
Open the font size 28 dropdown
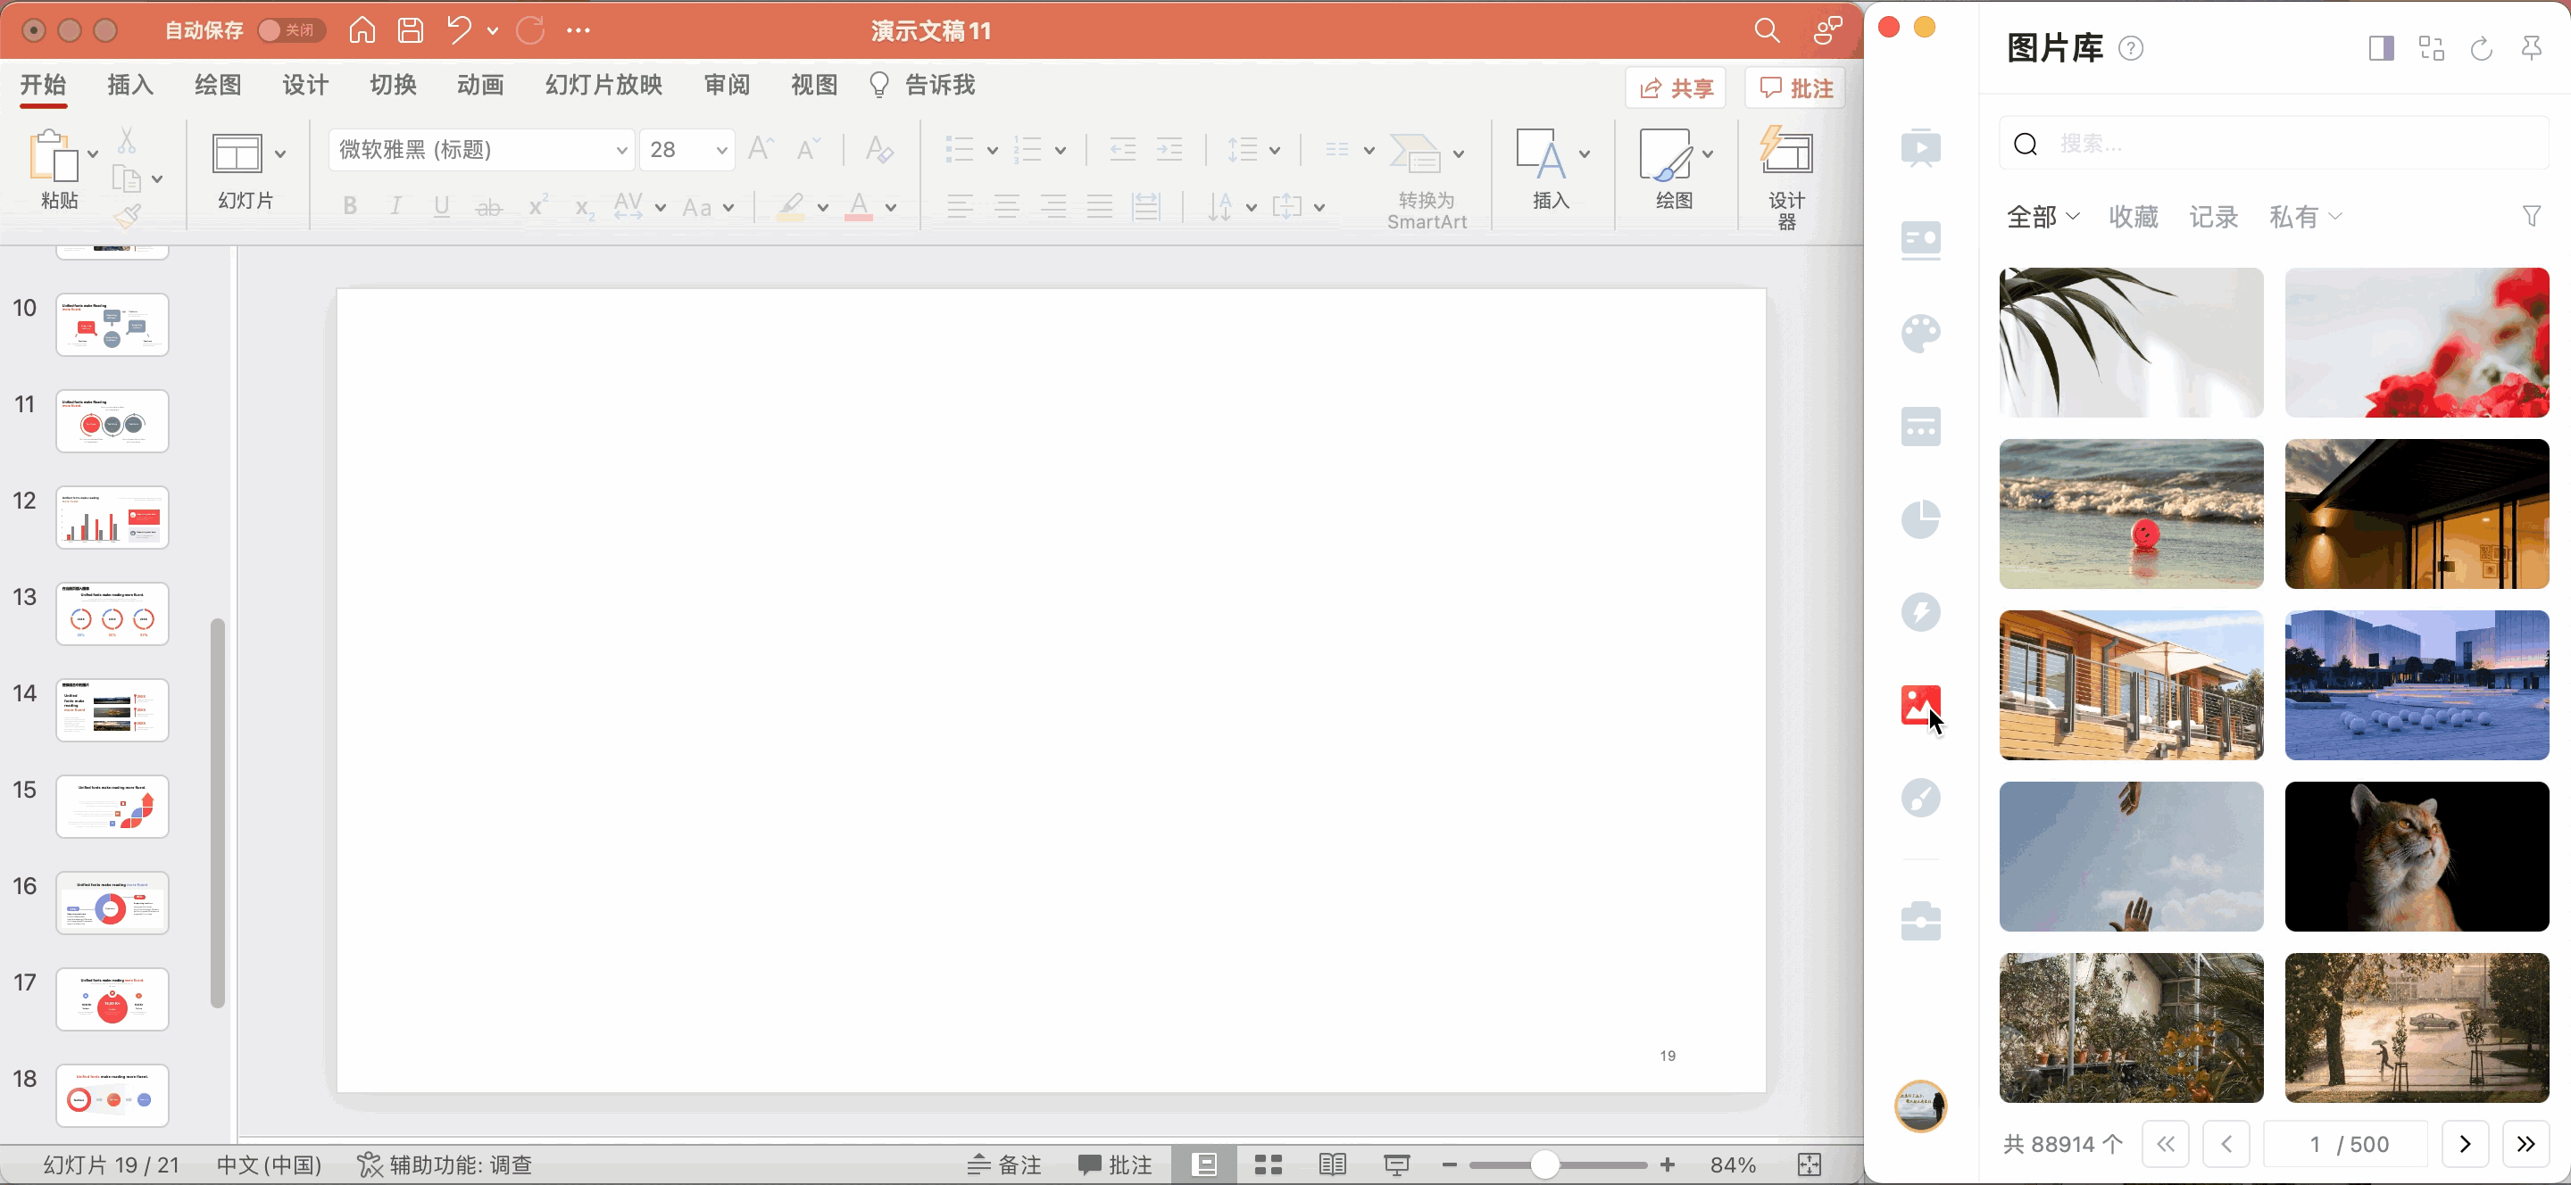coord(720,151)
